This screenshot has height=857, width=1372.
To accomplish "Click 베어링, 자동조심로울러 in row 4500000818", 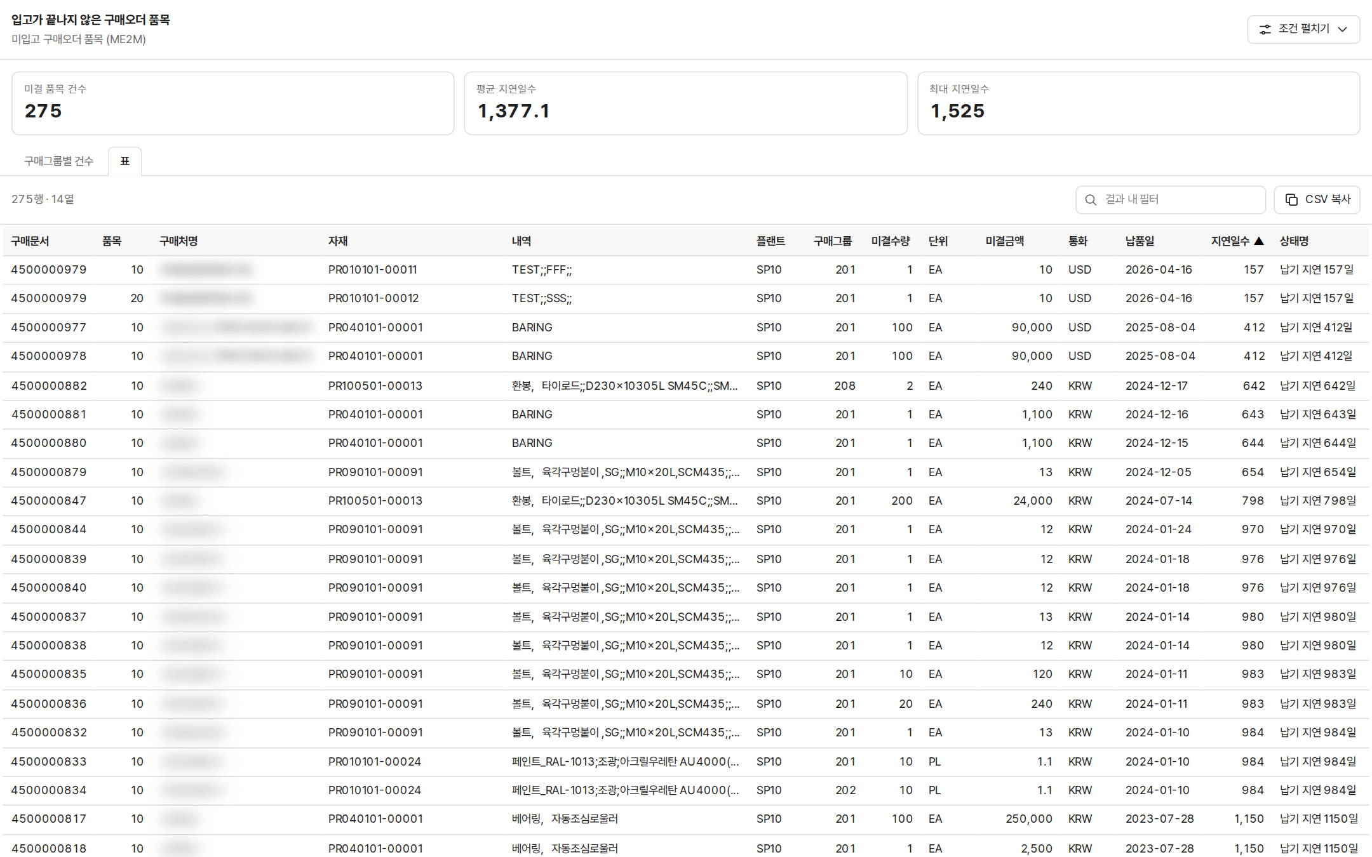I will [x=565, y=849].
